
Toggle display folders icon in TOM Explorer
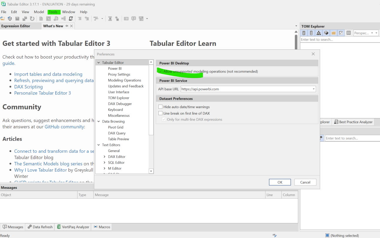[334, 33]
